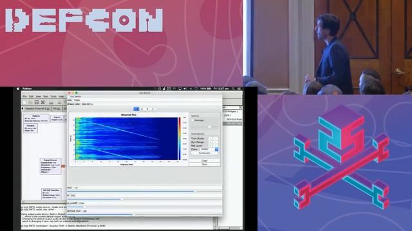Open the Edit menu

[31, 96]
